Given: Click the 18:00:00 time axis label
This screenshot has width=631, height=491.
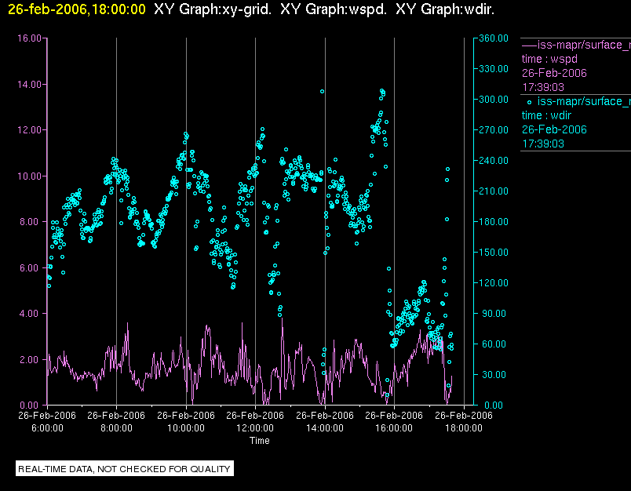Looking at the screenshot, I should pos(464,428).
